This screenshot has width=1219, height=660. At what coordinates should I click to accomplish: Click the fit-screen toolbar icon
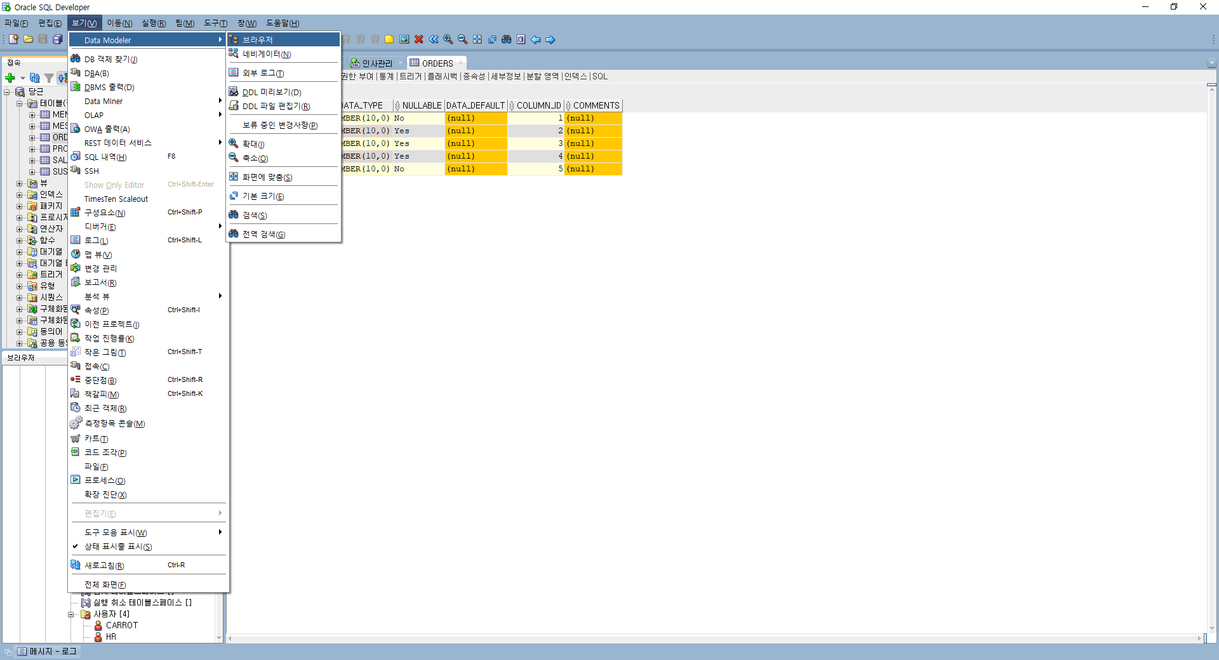(x=477, y=39)
